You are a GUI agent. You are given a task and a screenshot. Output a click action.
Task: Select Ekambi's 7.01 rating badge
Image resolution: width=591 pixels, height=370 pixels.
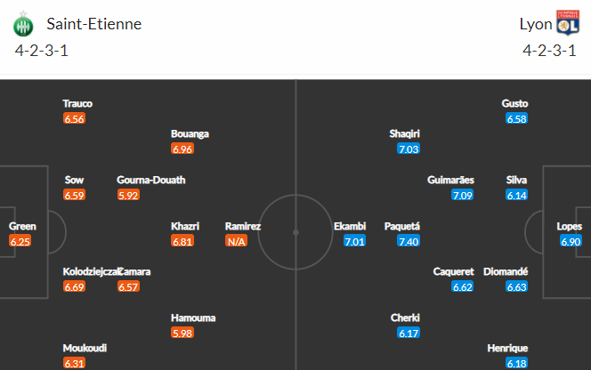click(x=354, y=241)
